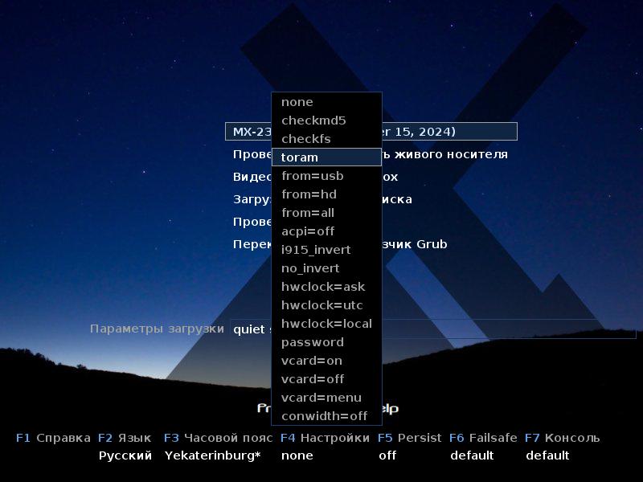Select the "none" option in the popup list
Screen dimensions: 643x482
(x=326, y=102)
